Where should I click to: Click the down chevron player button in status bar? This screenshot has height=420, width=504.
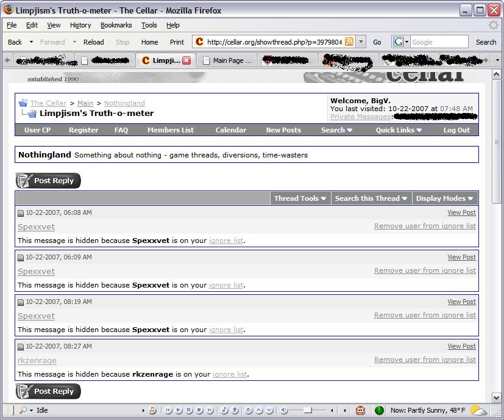point(269,410)
